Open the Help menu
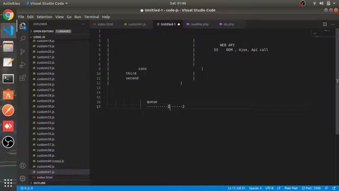This screenshot has height=191, width=339. click(106, 17)
